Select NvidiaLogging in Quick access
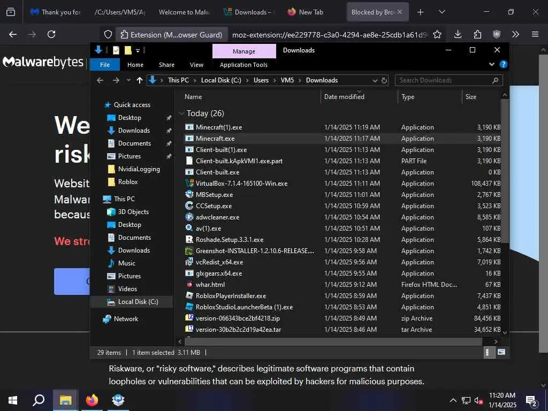This screenshot has width=548, height=411. pos(139,169)
